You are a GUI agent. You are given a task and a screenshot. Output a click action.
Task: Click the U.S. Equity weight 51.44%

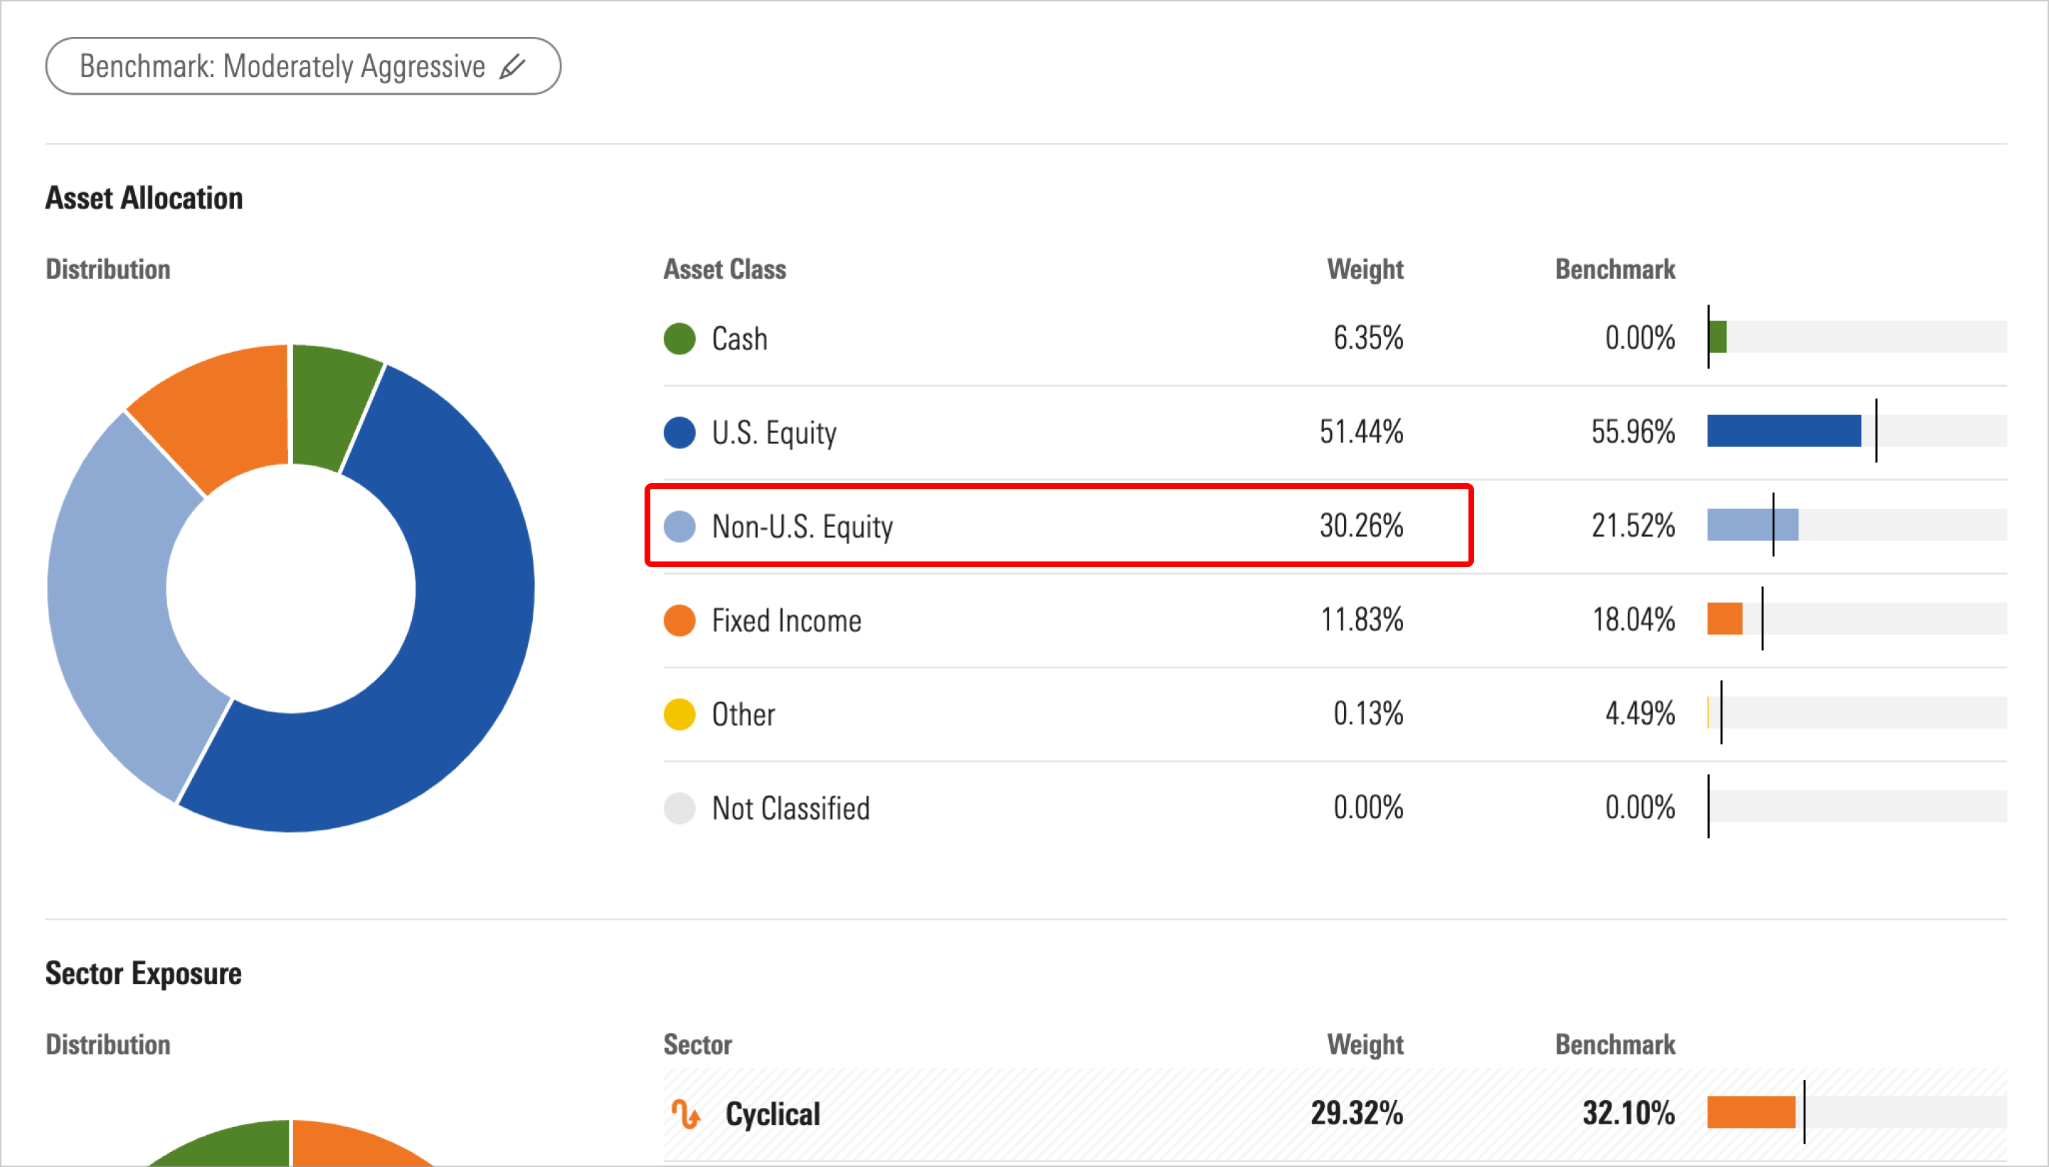[x=1362, y=432]
